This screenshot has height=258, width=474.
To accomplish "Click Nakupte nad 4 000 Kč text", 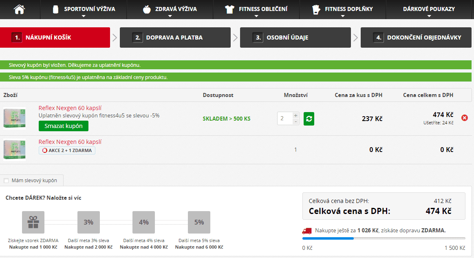I will pos(143,247).
